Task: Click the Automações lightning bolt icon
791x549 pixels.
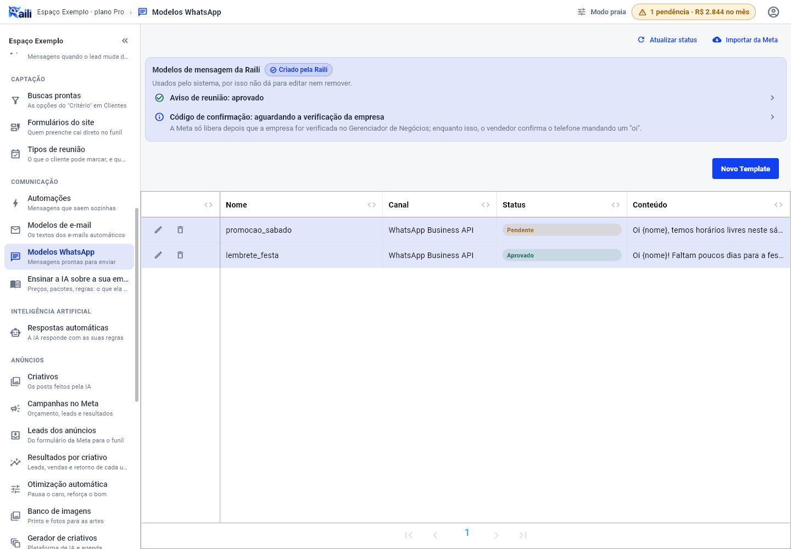Action: (x=15, y=203)
